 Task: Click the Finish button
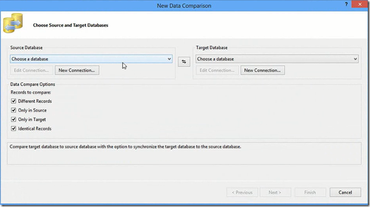pyautogui.click(x=310, y=192)
